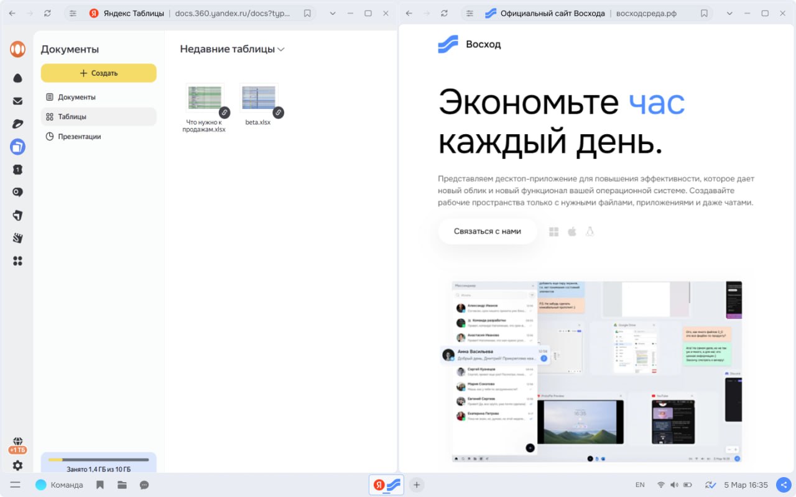Expand the Недавние таблицы dropdown
796x497 pixels.
click(281, 49)
